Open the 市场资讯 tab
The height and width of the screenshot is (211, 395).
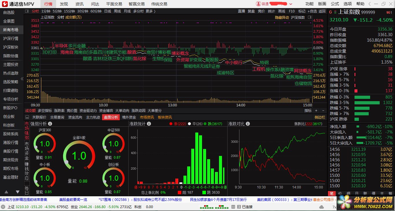[x=147, y=117]
